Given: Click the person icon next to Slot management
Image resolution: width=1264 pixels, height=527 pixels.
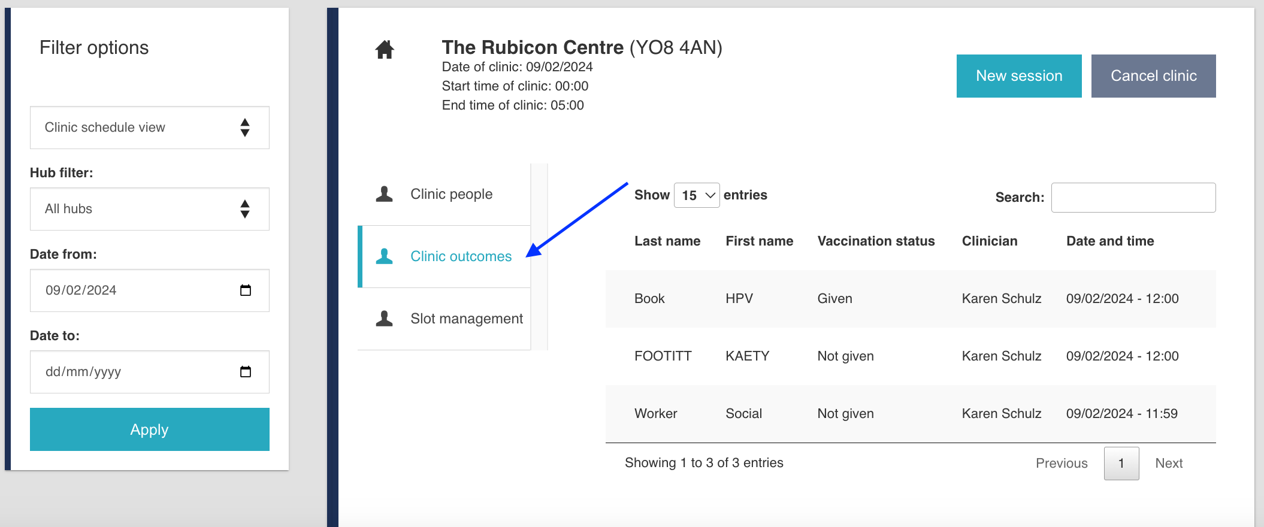Looking at the screenshot, I should click(384, 319).
